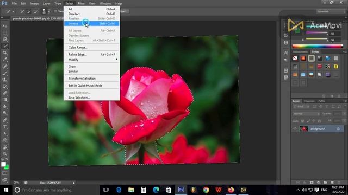The image size is (348, 195).
Task: Swap foreground and background colors
Action: (x=7, y=159)
